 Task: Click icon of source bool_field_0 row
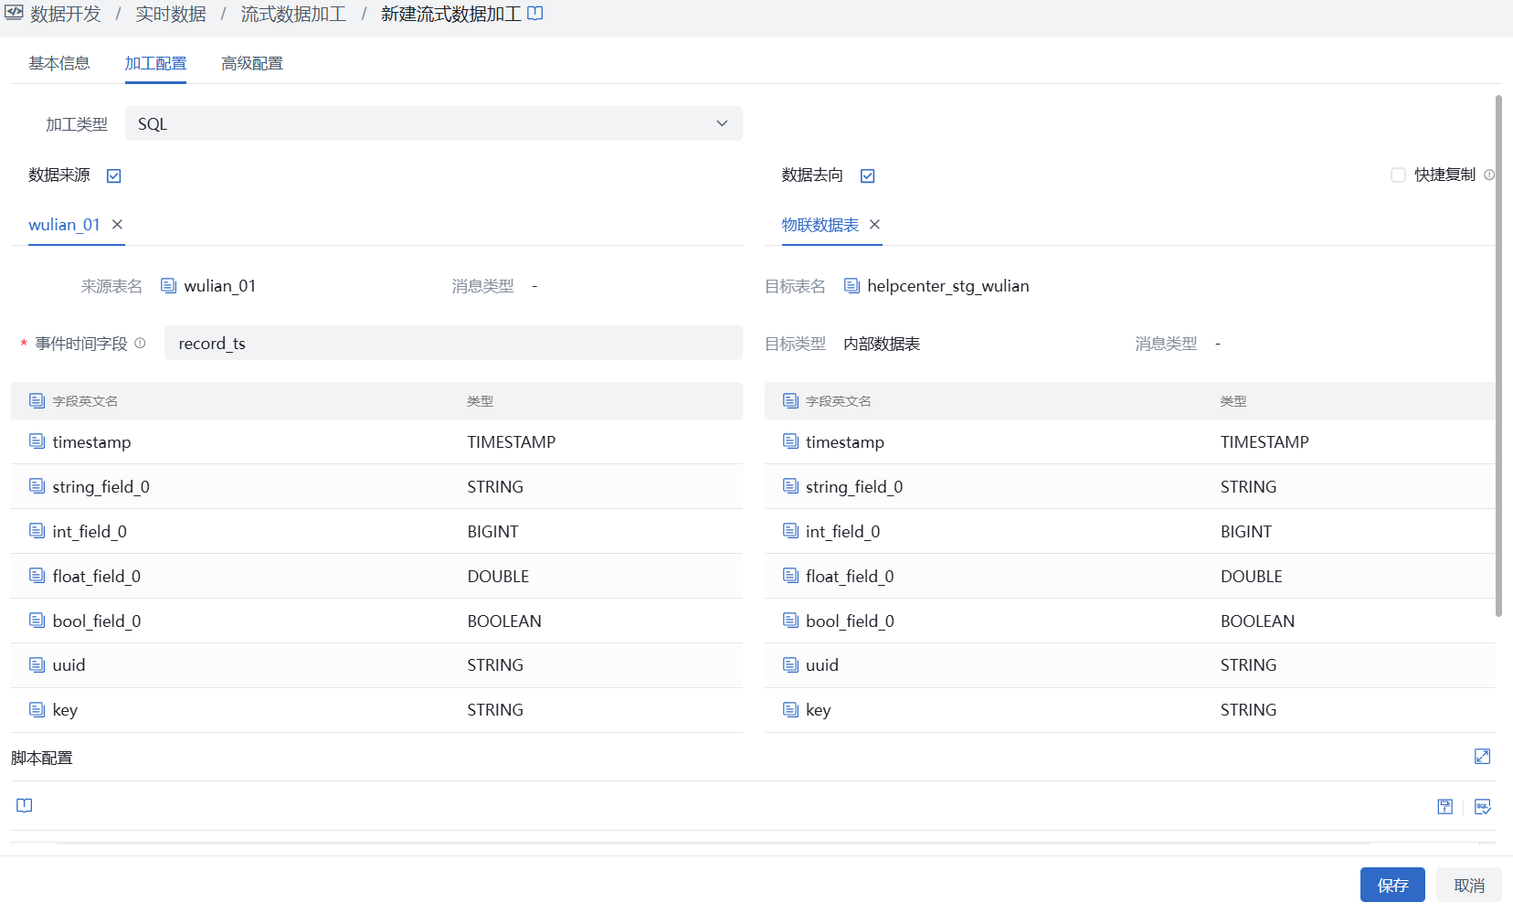point(37,621)
